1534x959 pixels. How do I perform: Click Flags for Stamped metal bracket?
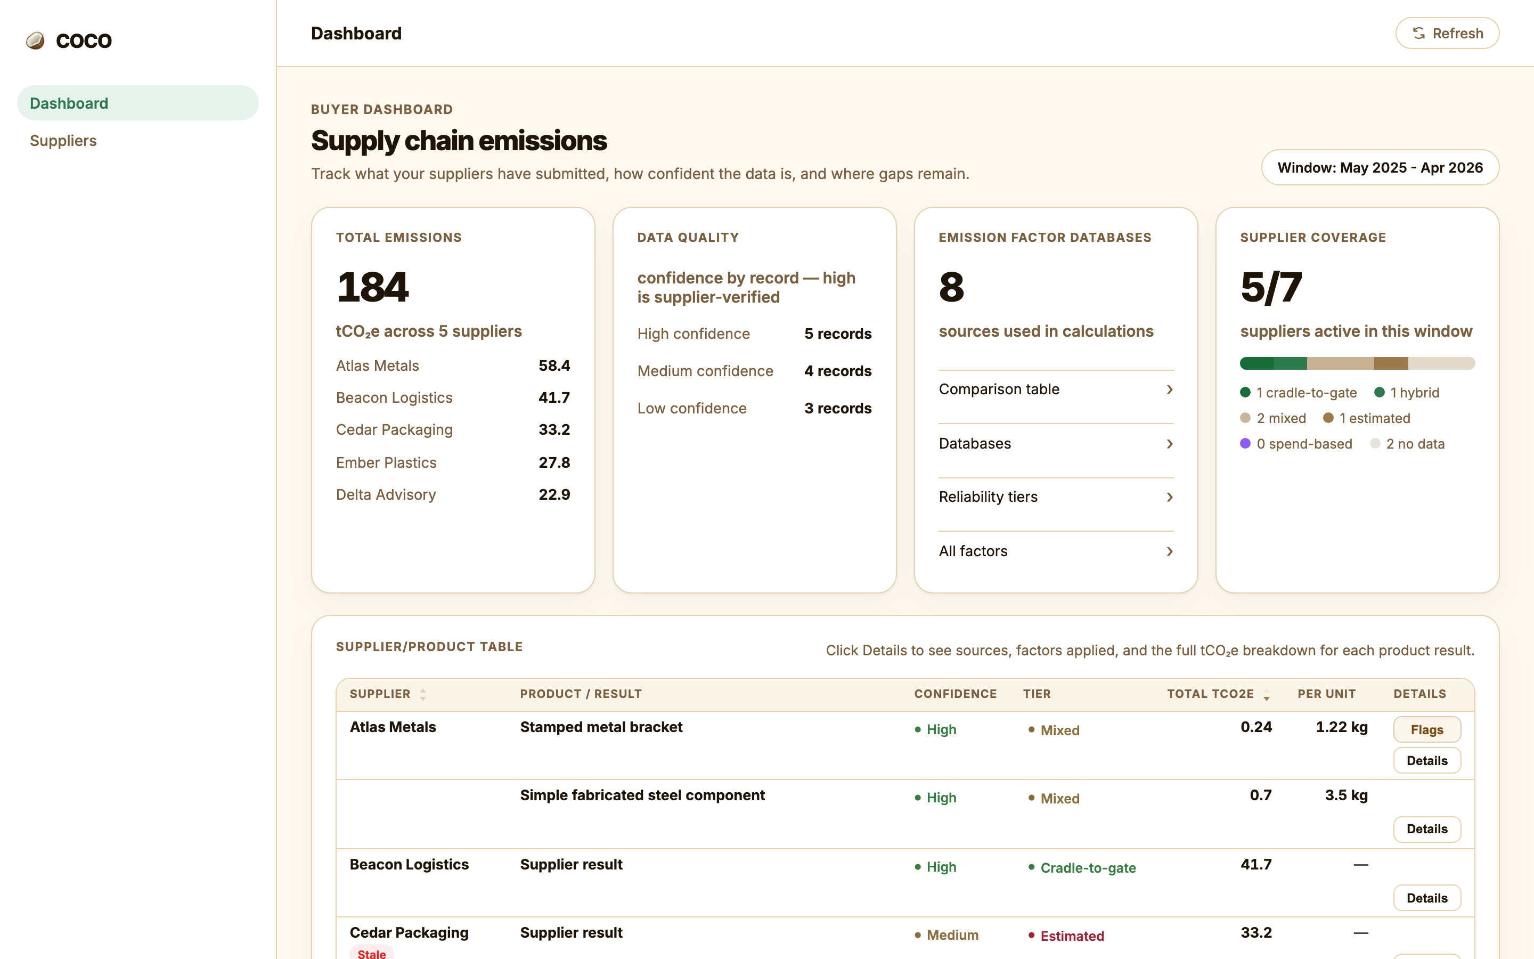pos(1427,729)
